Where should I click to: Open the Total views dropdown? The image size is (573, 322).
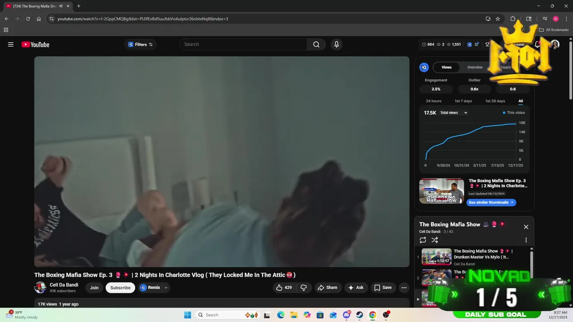point(453,113)
